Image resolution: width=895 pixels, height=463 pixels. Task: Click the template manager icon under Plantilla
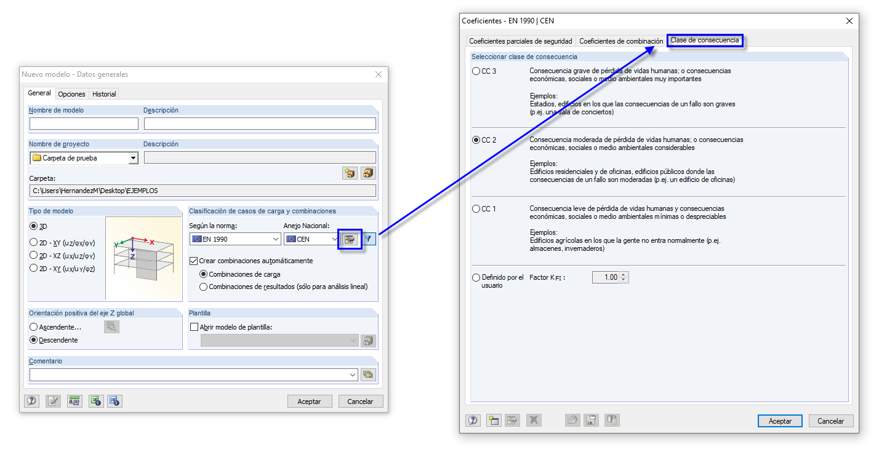tap(368, 341)
